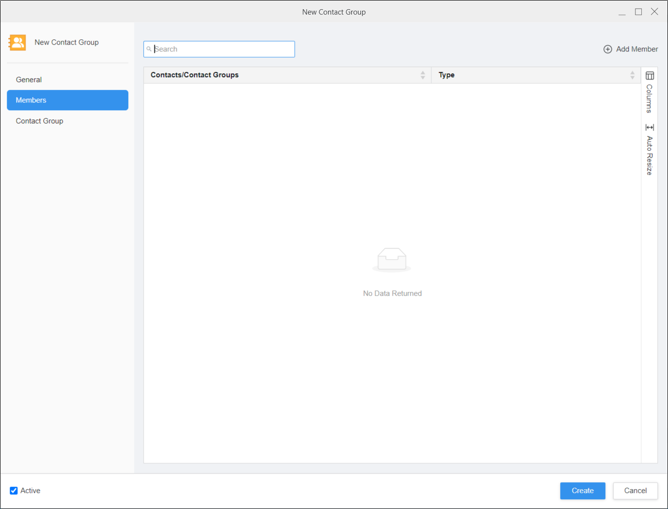668x509 pixels.
Task: Close the New Contact Group dialog
Action: 654,12
